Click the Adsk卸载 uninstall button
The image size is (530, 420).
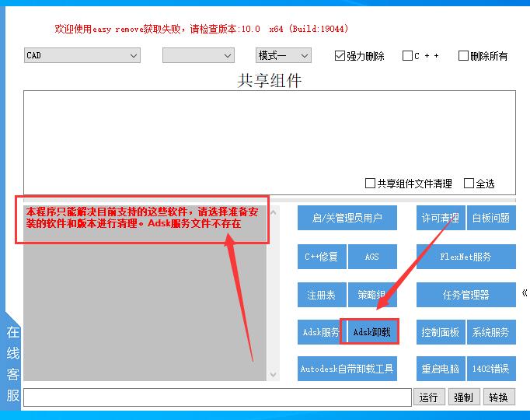pyautogui.click(x=371, y=332)
